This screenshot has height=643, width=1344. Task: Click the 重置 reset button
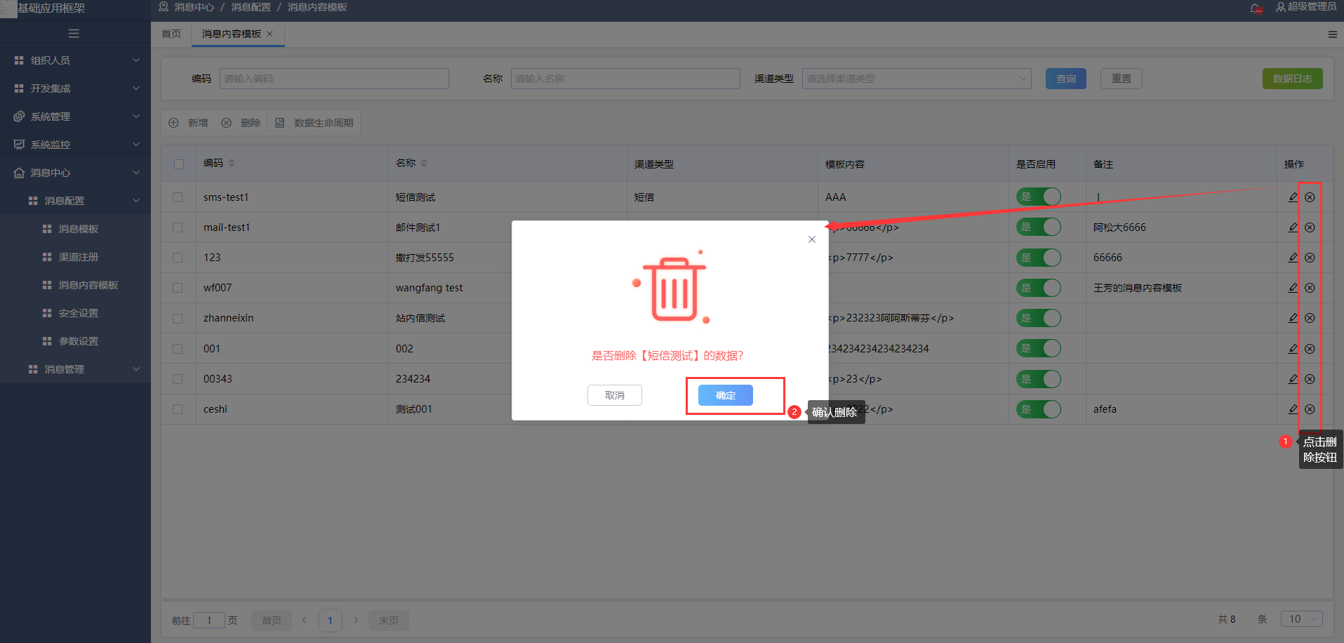point(1122,79)
